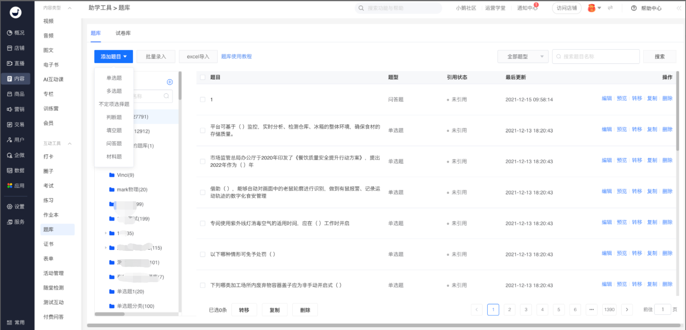Click the blue plus icon to add category
Screen dimensions: 686x330
tap(169, 82)
